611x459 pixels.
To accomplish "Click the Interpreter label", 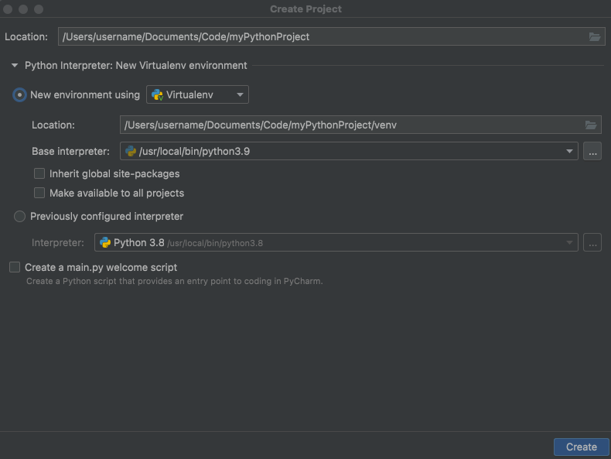I will 58,242.
